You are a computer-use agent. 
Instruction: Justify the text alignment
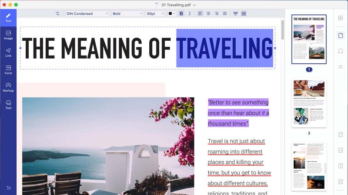225,13
